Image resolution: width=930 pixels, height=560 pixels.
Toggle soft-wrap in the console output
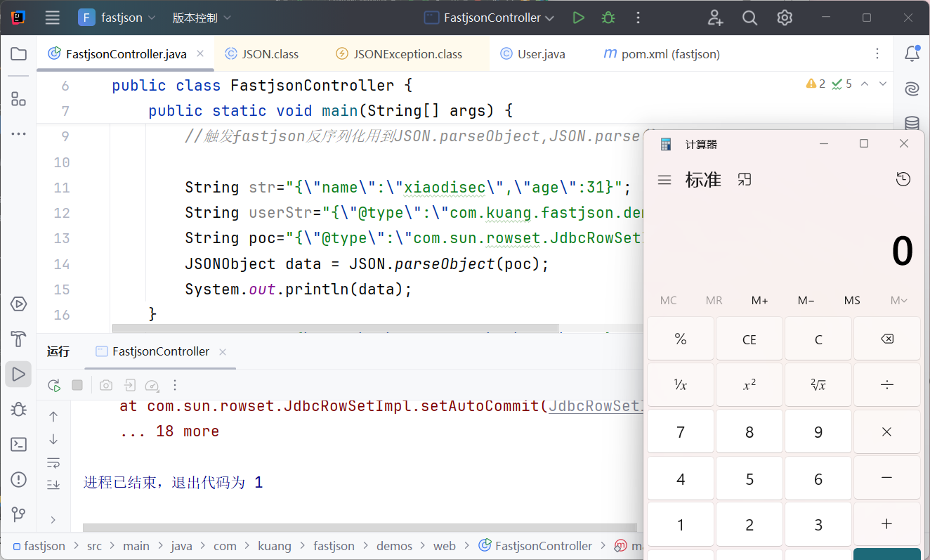(53, 462)
